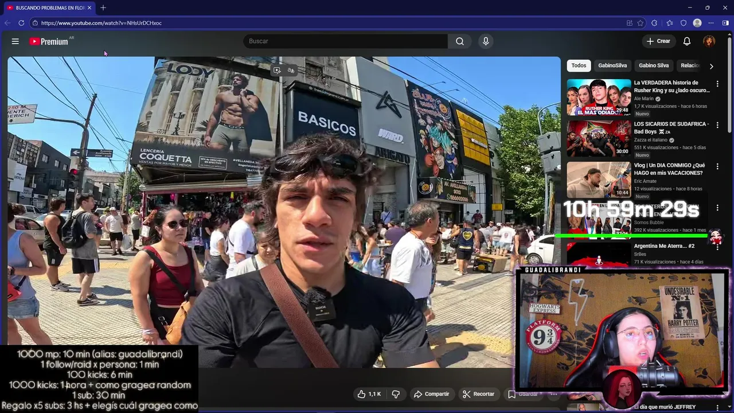The height and width of the screenshot is (413, 734).
Task: Open LOS SICARIOS DE SUDAFRICA video title
Action: click(671, 128)
